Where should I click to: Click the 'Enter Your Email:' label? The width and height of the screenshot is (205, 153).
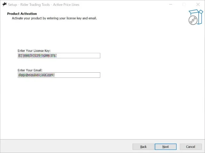30,70
